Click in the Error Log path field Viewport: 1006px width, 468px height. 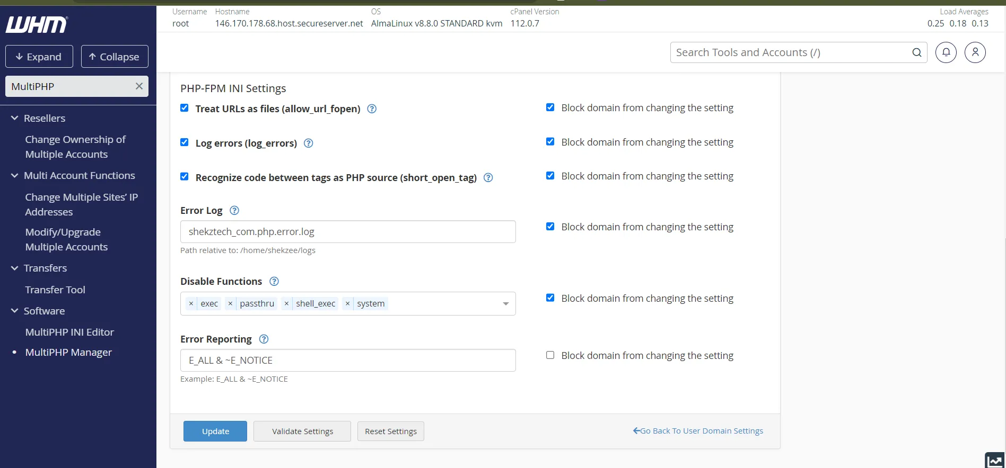click(348, 232)
